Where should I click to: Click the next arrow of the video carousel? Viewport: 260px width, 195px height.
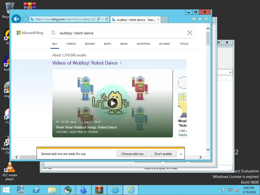pos(178,83)
